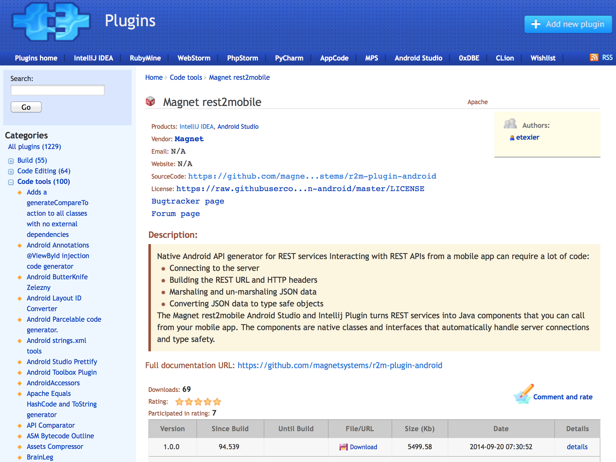Click the JetBrains Plugins puzzle logo

click(51, 21)
